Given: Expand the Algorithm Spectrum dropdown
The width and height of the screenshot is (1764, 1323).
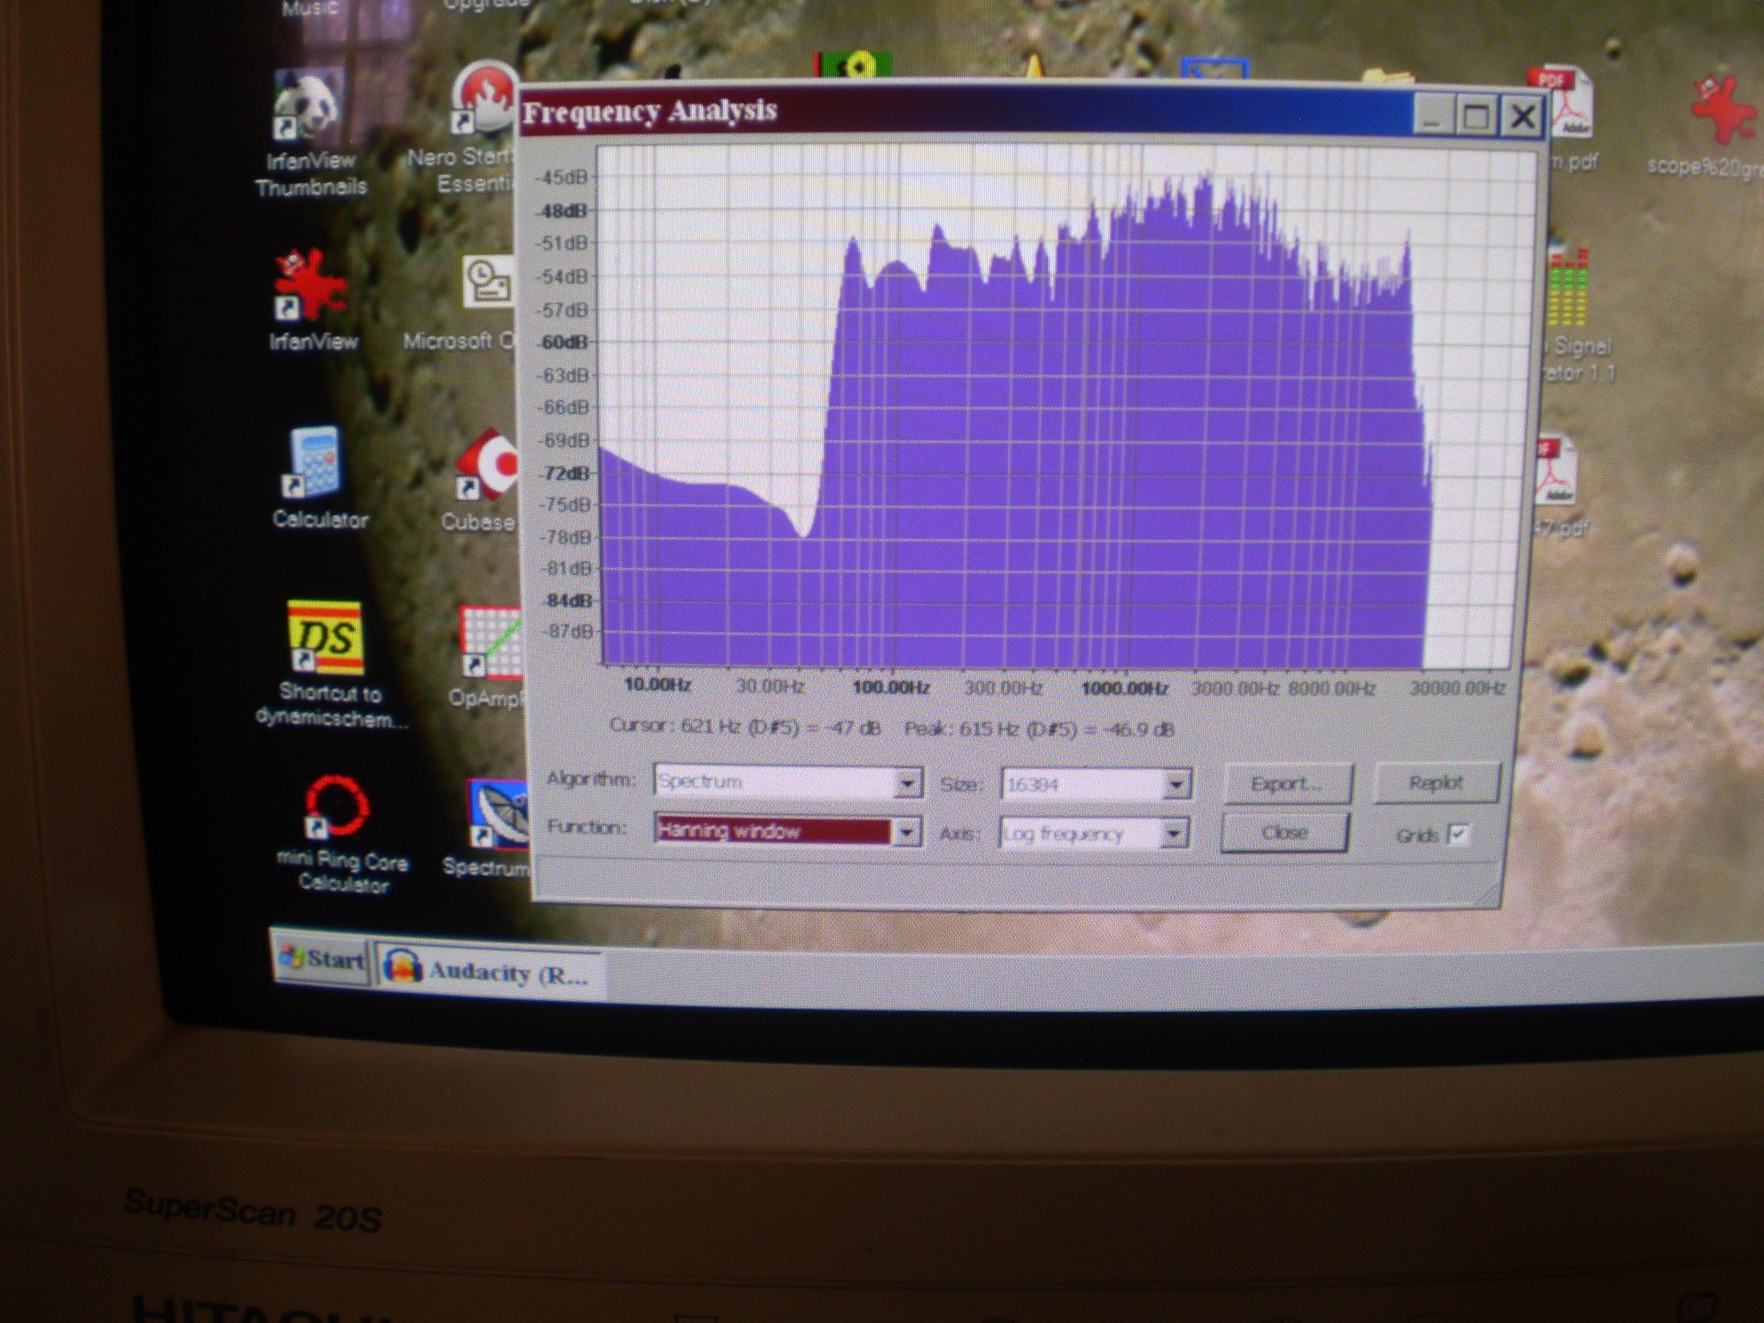Looking at the screenshot, I should click(x=907, y=784).
